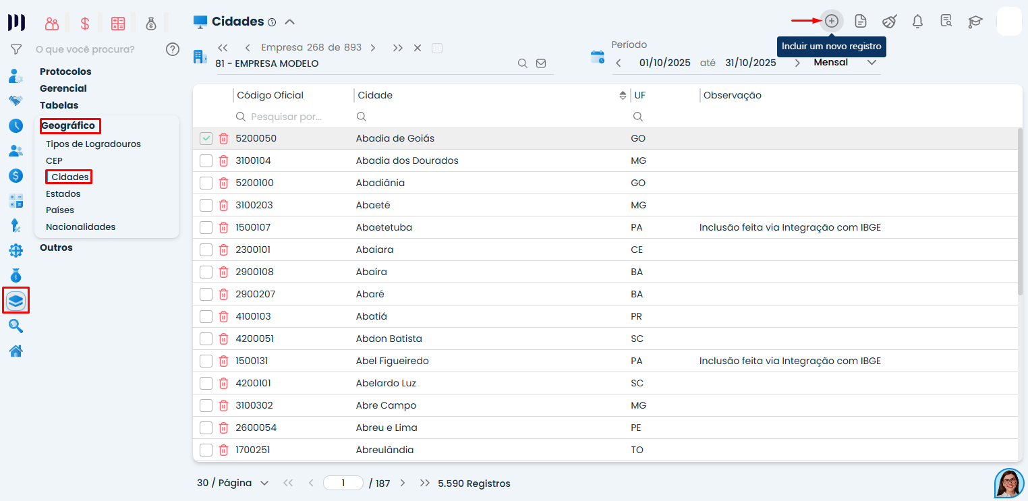Toggle the checkbox next to company navigator
The image size is (1028, 501).
coord(437,48)
